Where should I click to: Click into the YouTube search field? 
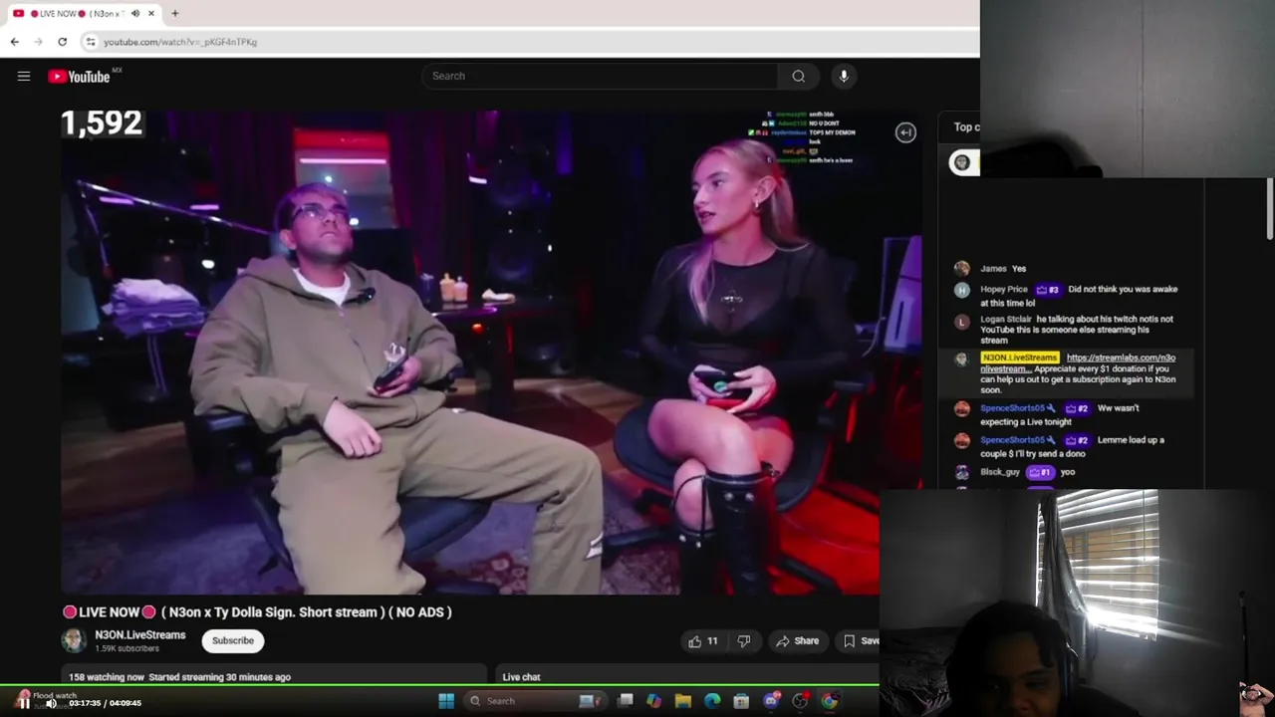pyautogui.click(x=601, y=76)
